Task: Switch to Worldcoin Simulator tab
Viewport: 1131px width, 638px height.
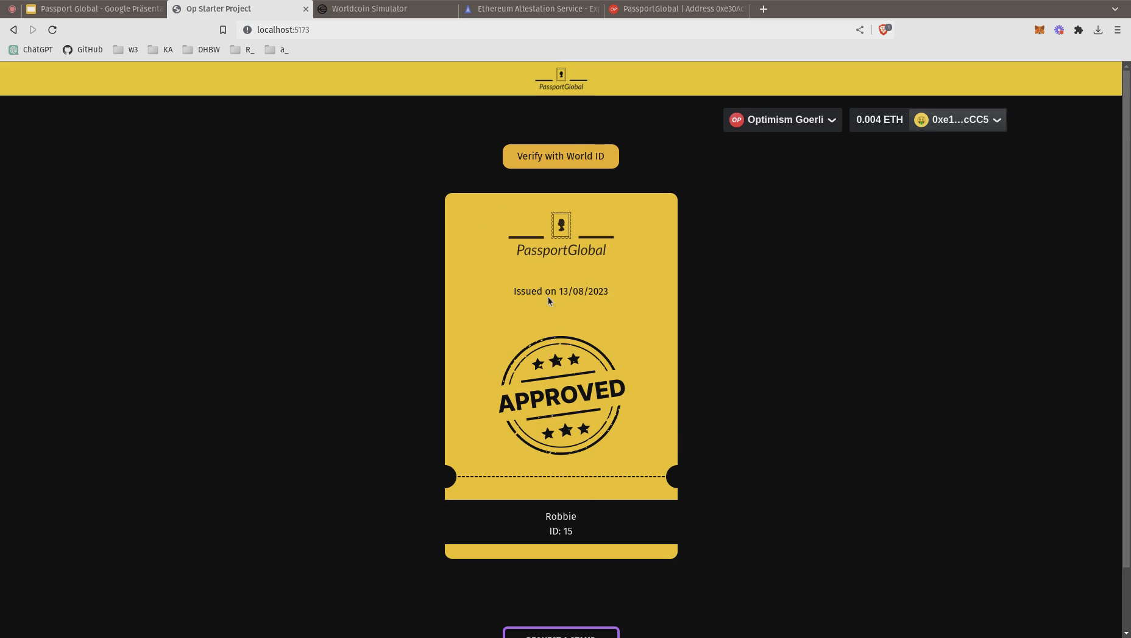Action: point(386,9)
